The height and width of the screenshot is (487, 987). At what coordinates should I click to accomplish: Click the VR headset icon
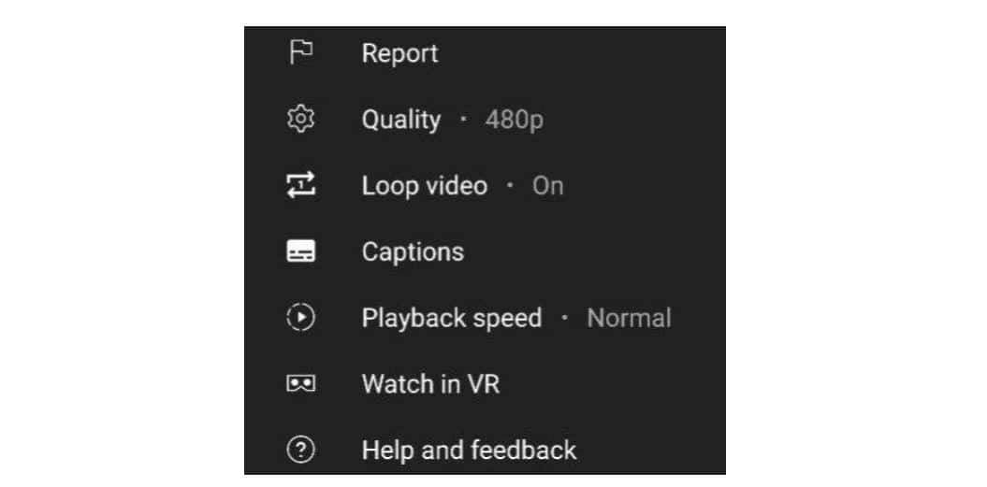tap(300, 384)
